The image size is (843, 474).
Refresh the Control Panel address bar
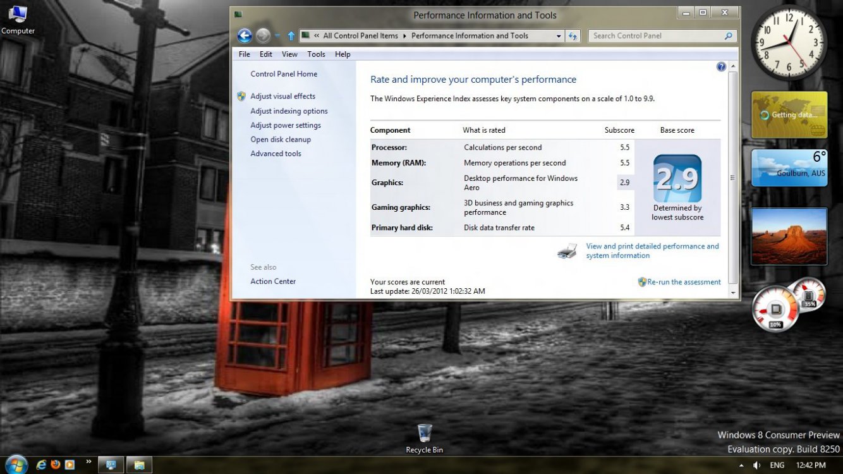click(573, 36)
